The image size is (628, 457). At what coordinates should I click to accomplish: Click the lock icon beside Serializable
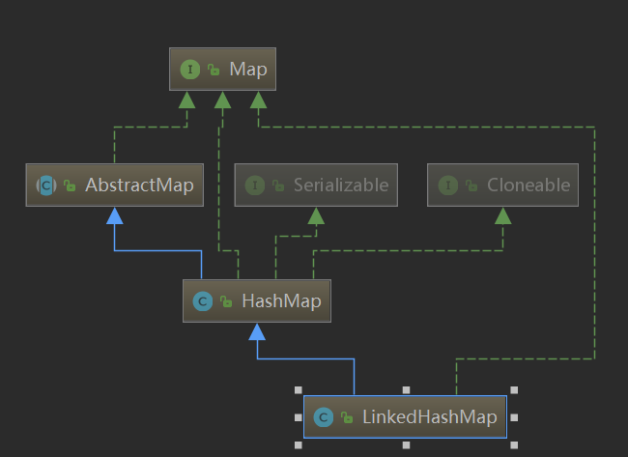tap(278, 186)
